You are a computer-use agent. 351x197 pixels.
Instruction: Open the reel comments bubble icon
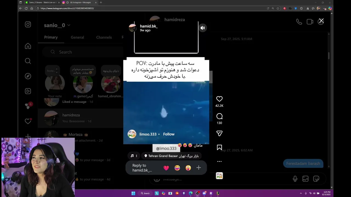(x=219, y=116)
